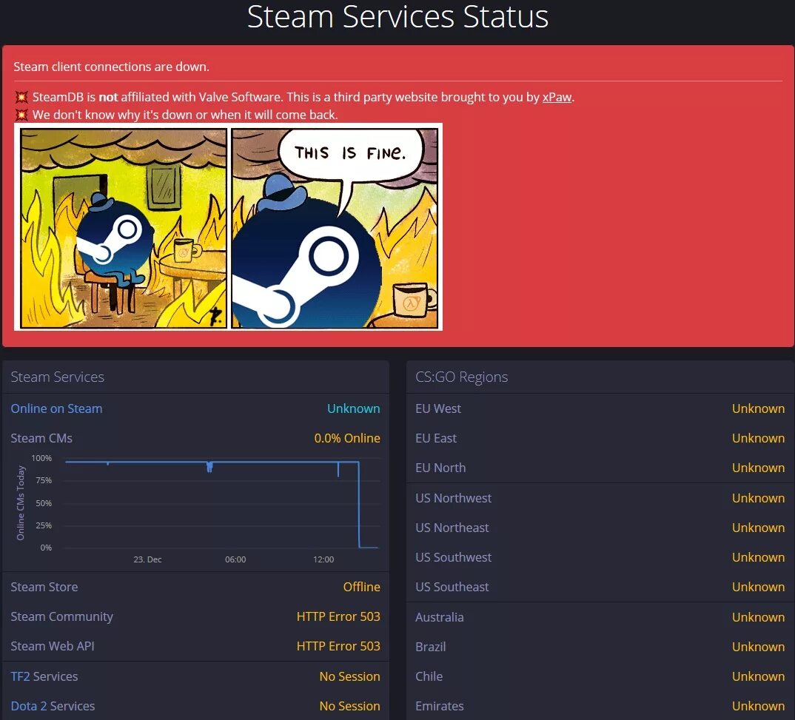
Task: Click the 'This is fine' Steam comic image
Action: (229, 227)
